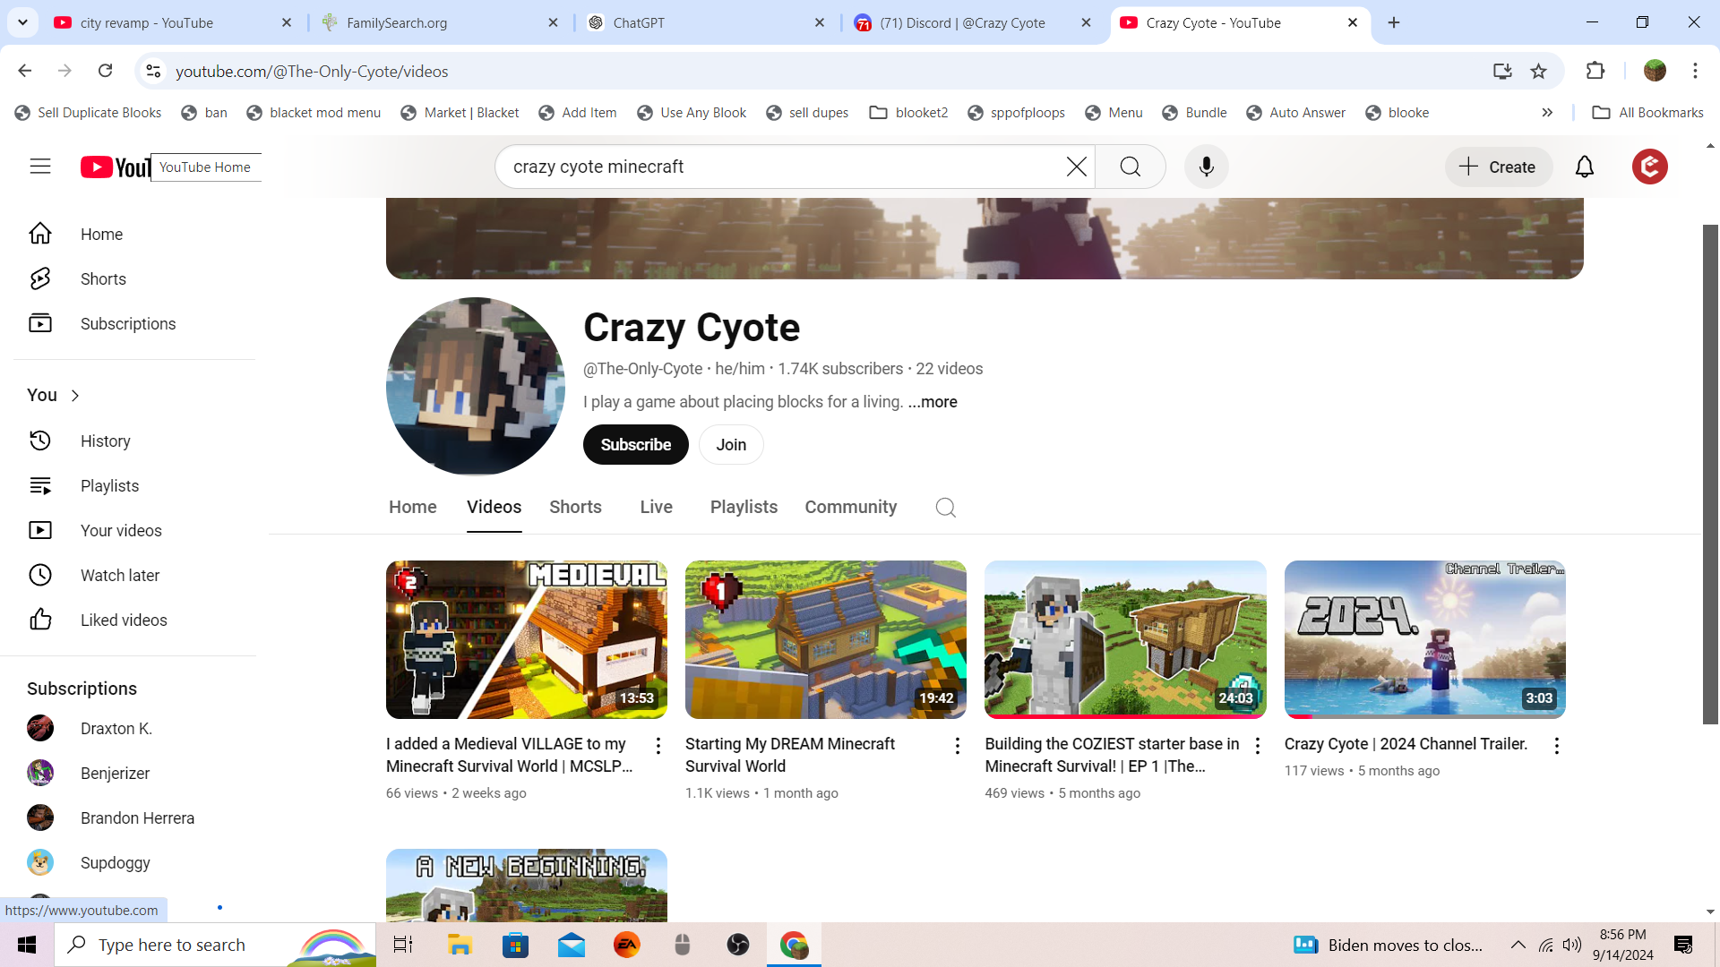
Task: Search within channel using magnifier icon
Action: (x=945, y=508)
